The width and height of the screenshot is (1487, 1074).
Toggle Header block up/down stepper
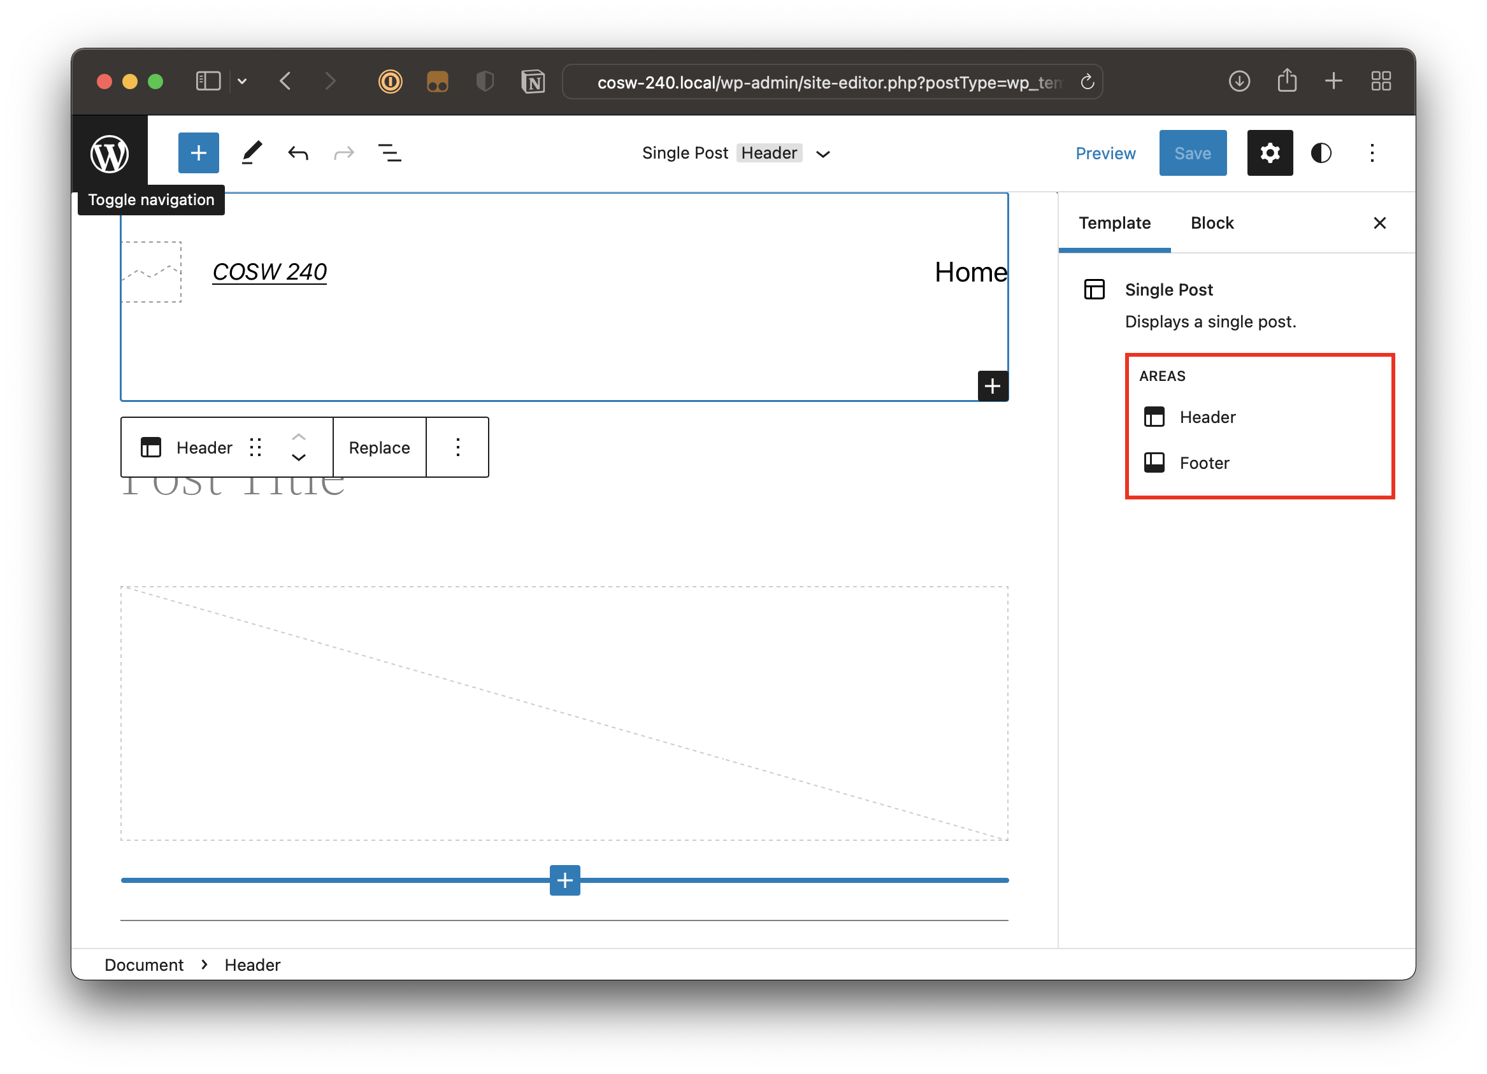[x=299, y=448]
